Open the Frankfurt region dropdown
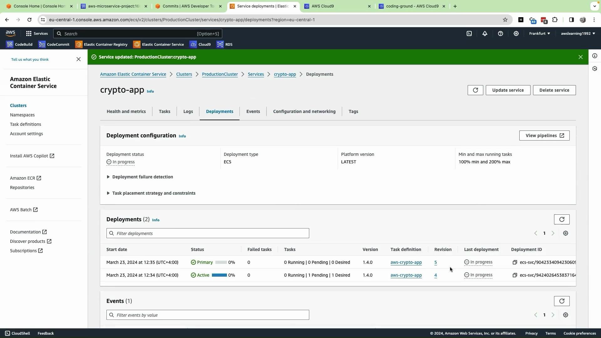601x338 pixels. pyautogui.click(x=539, y=33)
